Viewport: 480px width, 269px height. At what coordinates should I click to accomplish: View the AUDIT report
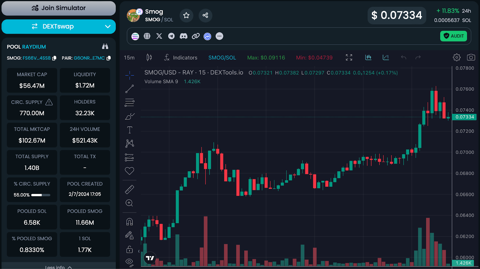[454, 36]
